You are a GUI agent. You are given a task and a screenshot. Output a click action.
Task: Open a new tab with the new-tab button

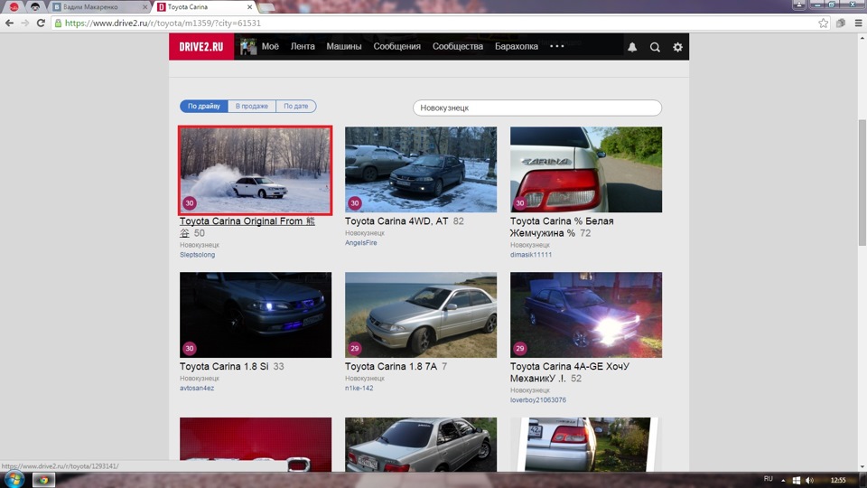pyautogui.click(x=266, y=7)
